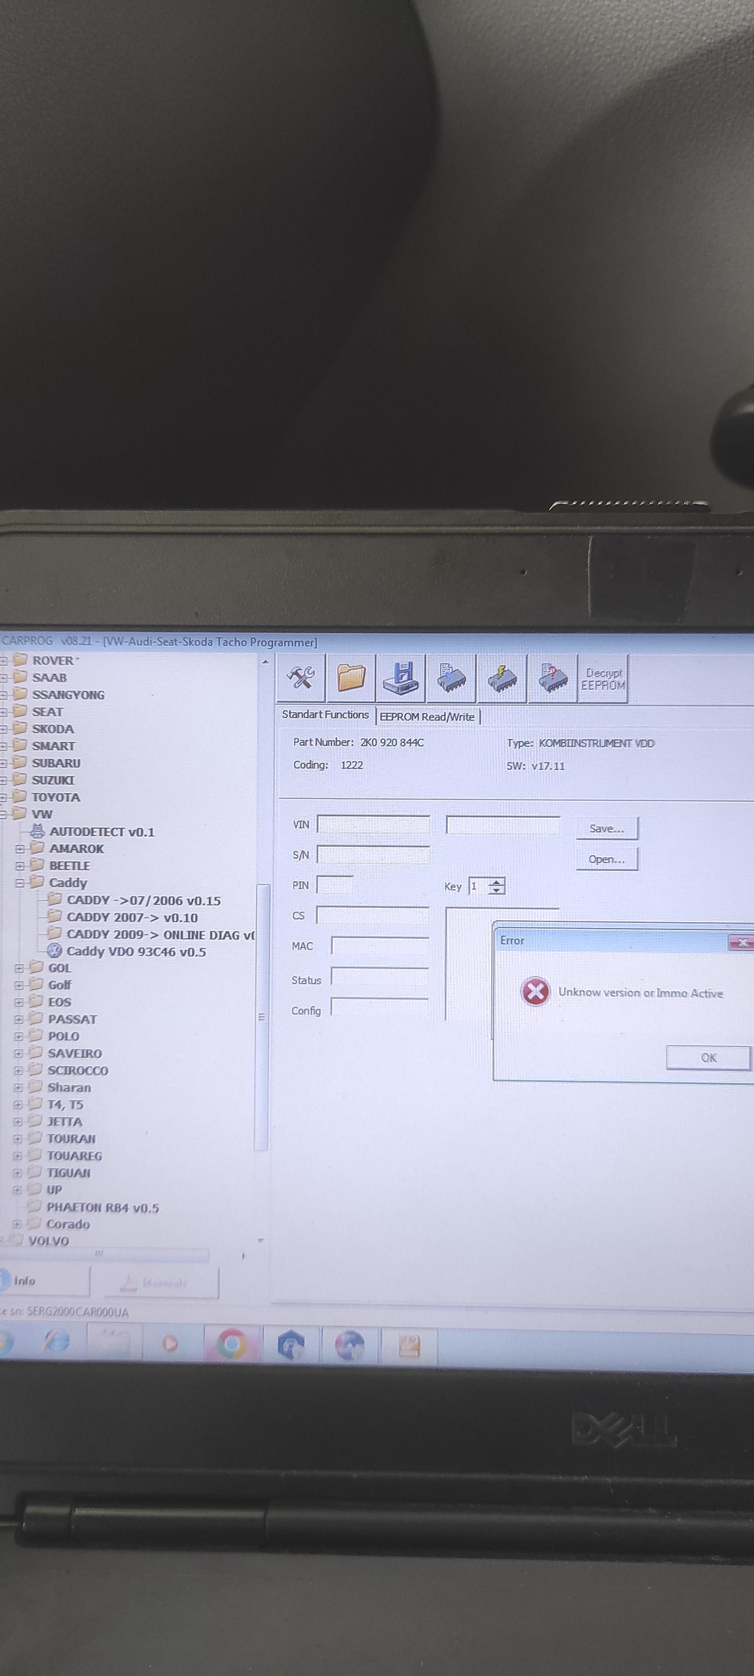Click into the Config input field
Screen dimensions: 754x1676
click(x=380, y=1007)
